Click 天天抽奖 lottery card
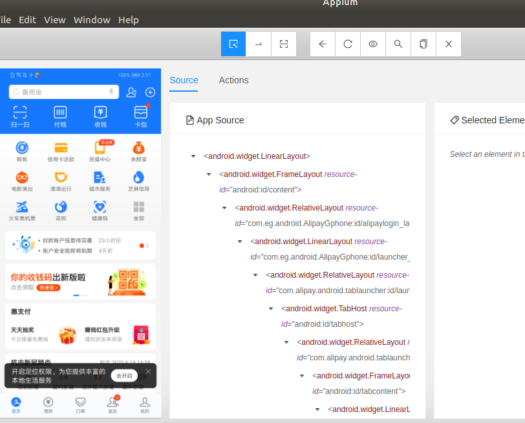Viewport: 525px width, 423px height. (43, 335)
